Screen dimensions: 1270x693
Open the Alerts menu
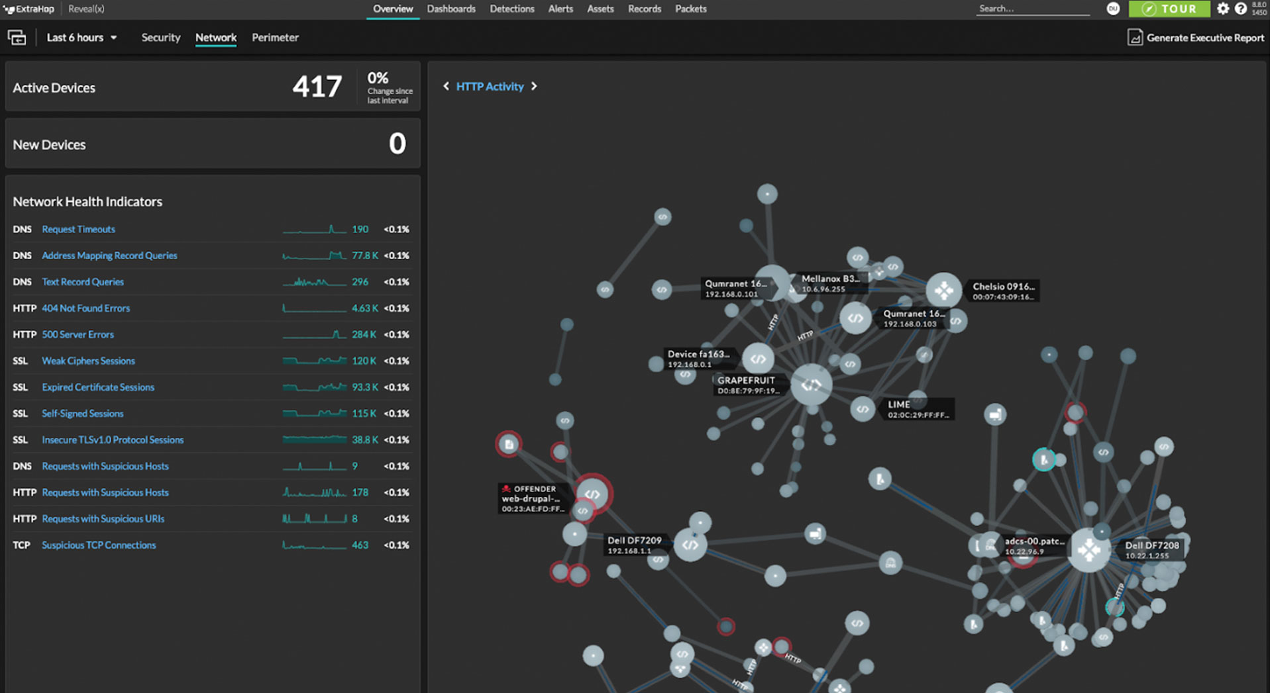560,9
